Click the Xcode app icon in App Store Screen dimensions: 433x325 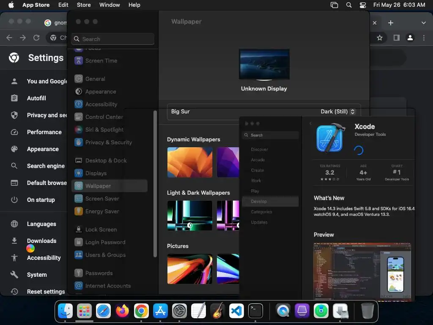tap(331, 138)
